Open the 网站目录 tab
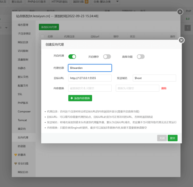This screenshot has height=187, width=193. tap(23, 42)
